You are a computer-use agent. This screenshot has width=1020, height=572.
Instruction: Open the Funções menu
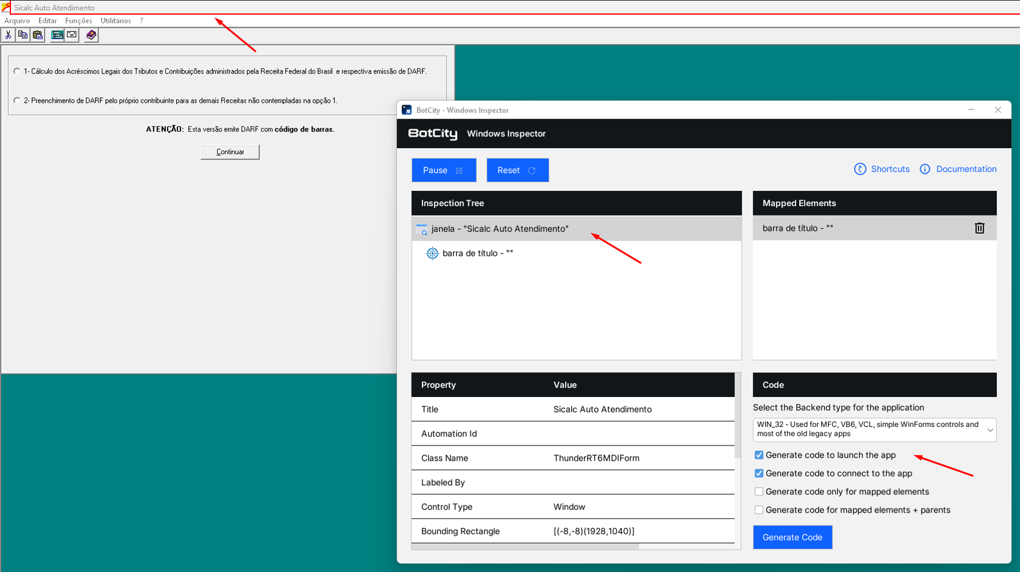(x=78, y=21)
